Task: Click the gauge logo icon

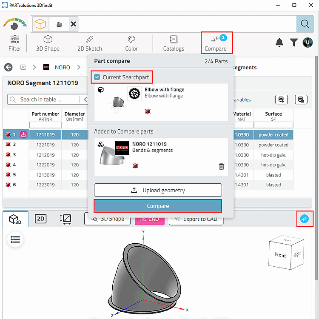Action: point(14,24)
